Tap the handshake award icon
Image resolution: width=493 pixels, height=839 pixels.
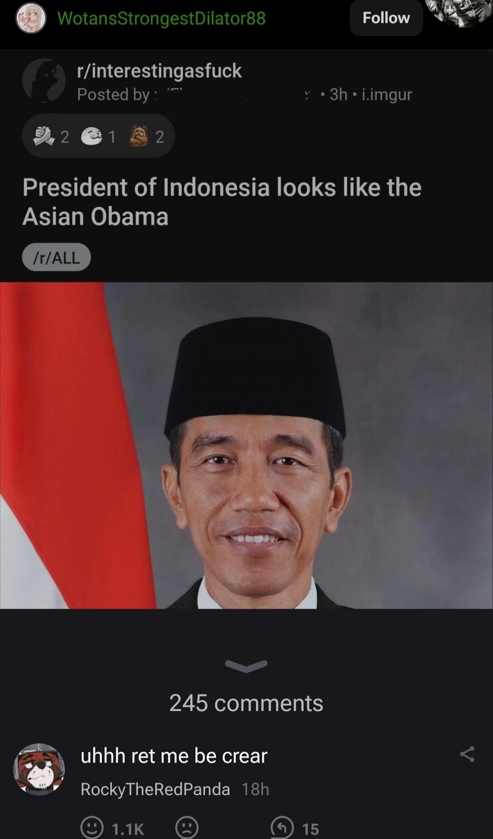44,136
